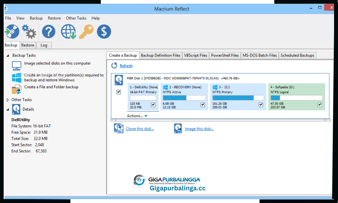This screenshot has width=338, height=203.
Task: Uncheck the DellUtility partition checkbox
Action: [x=153, y=105]
